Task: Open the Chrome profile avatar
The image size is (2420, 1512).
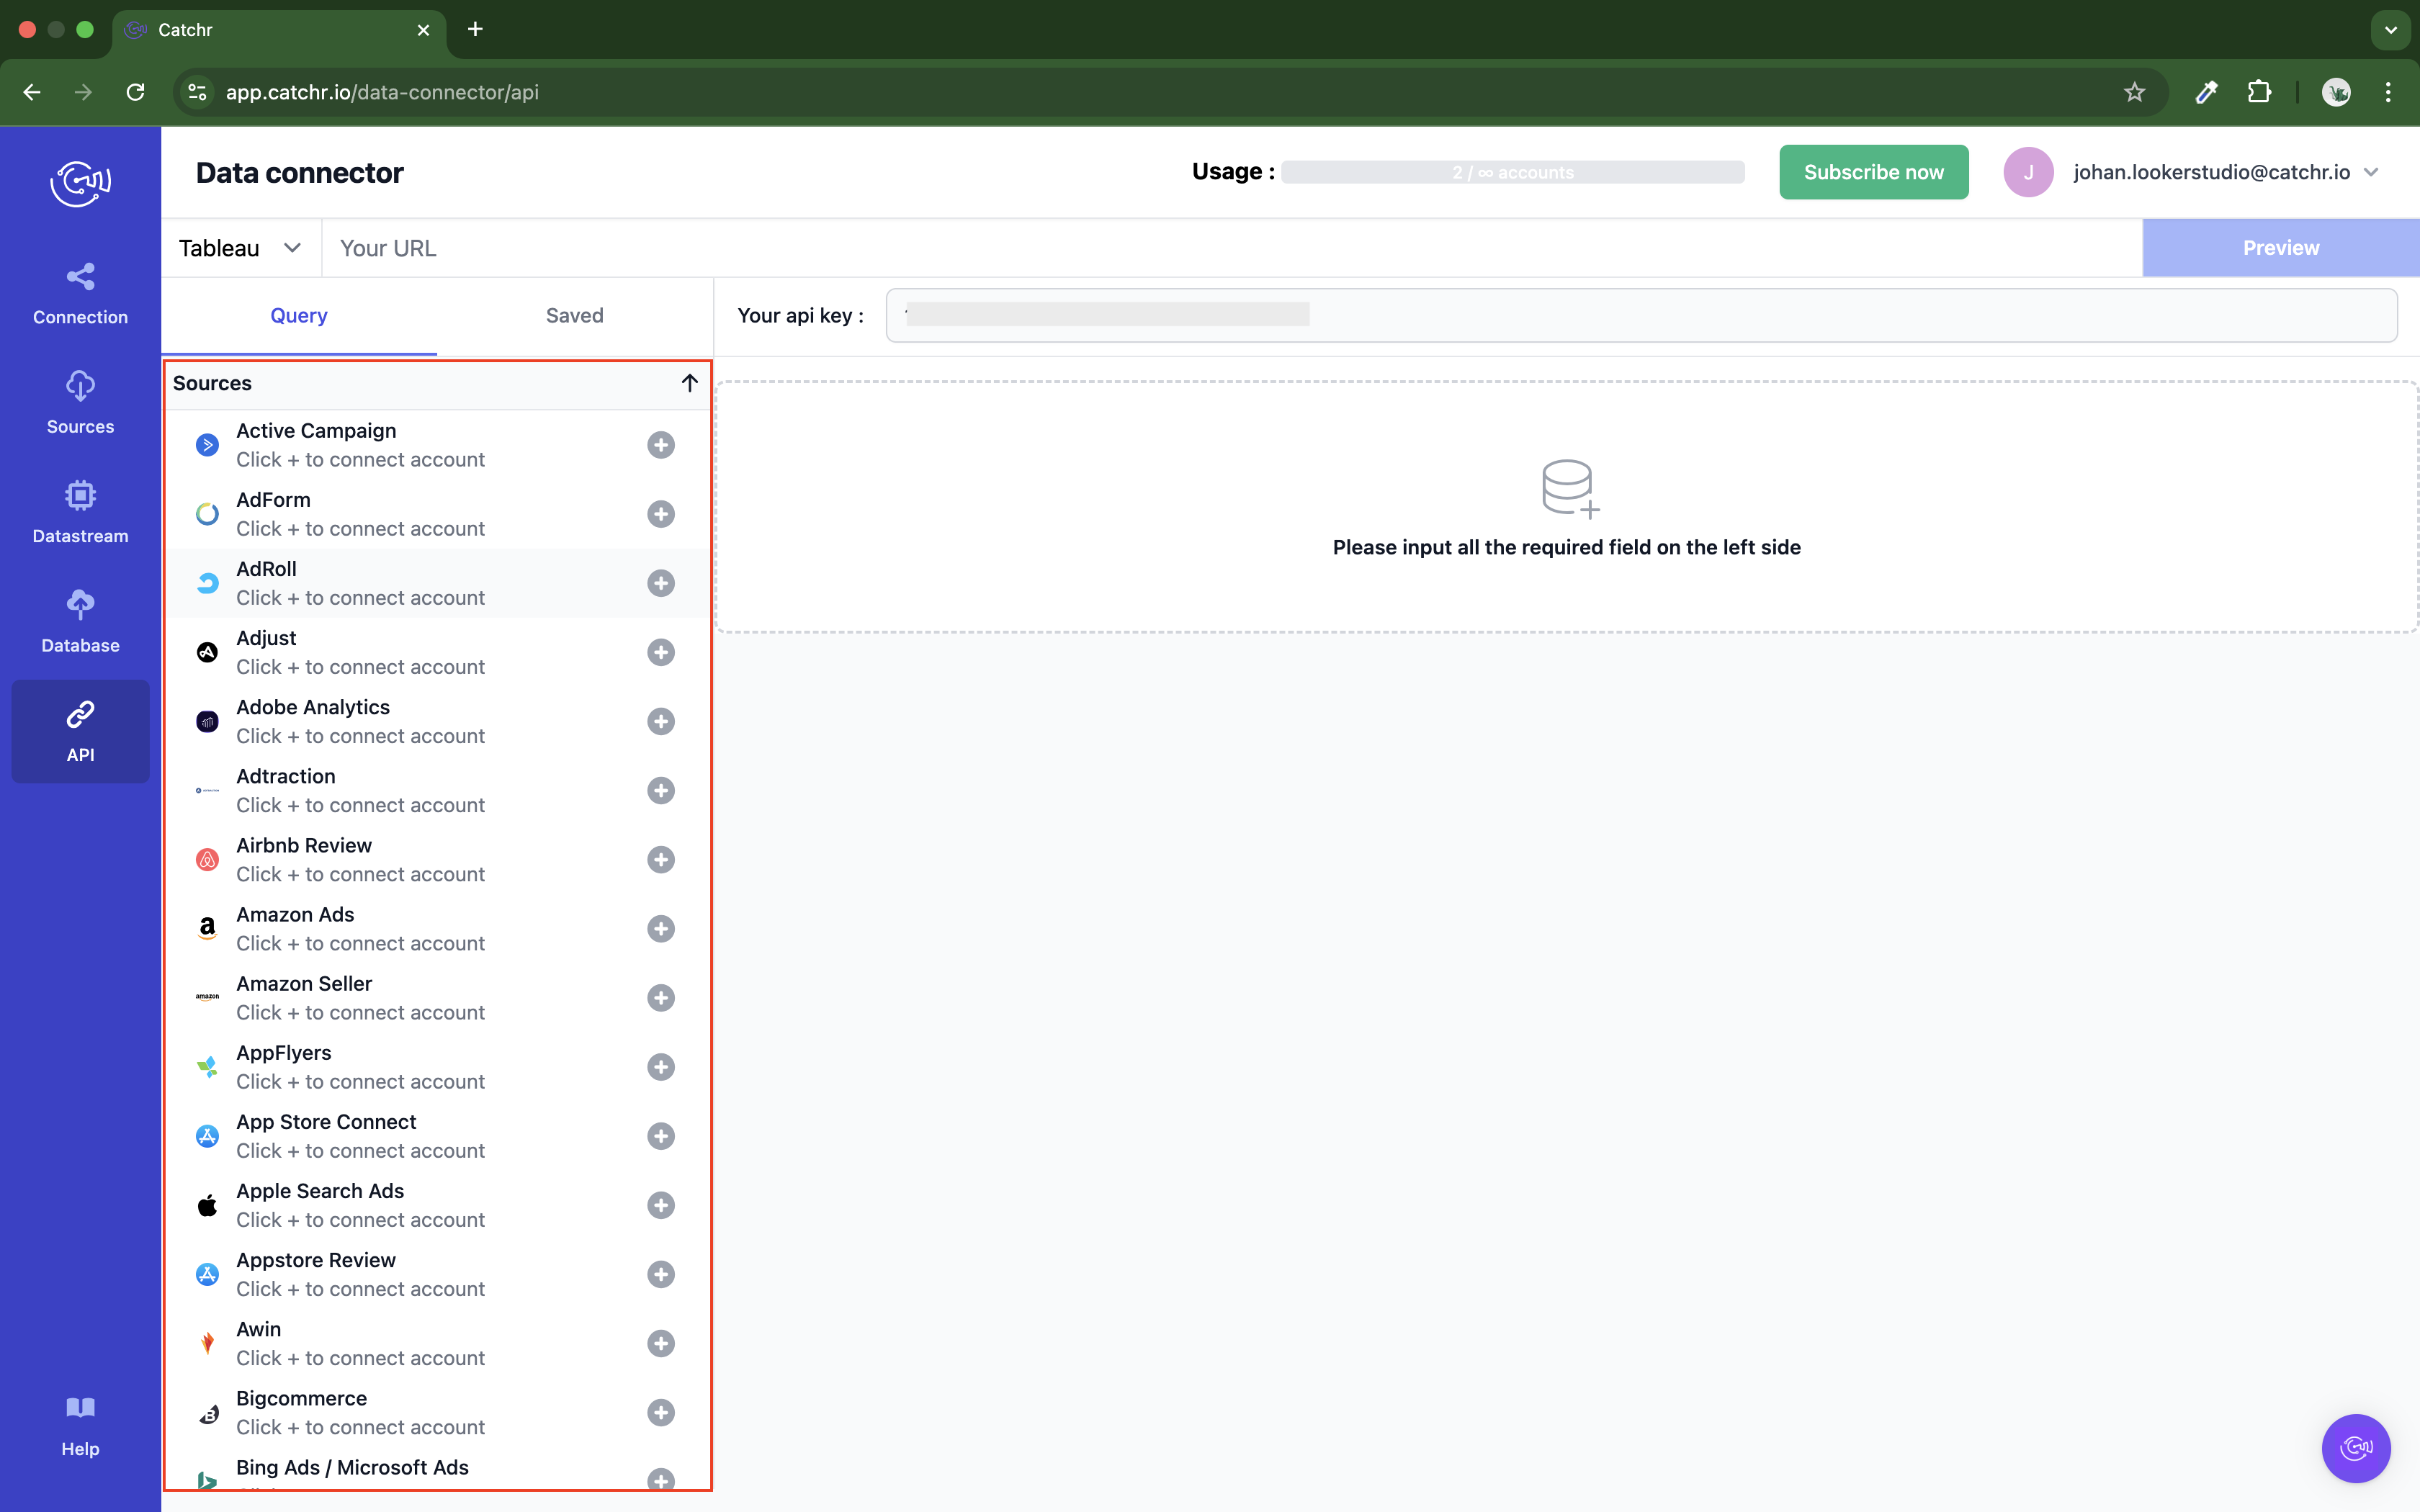Action: pyautogui.click(x=2336, y=92)
